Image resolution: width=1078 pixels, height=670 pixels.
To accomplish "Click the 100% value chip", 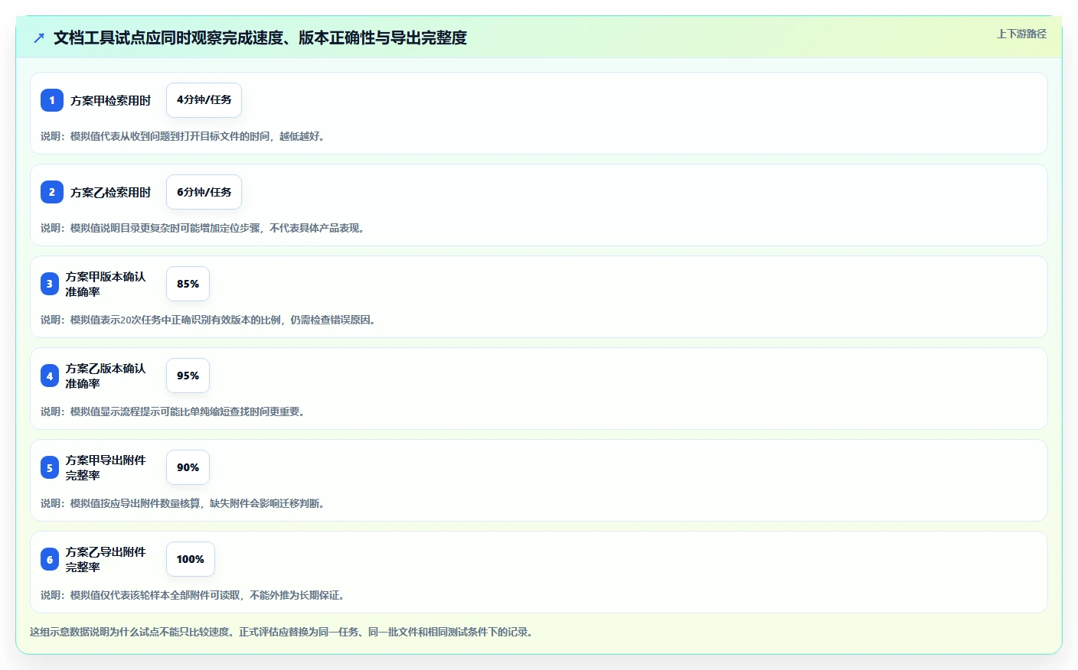I will tap(191, 559).
